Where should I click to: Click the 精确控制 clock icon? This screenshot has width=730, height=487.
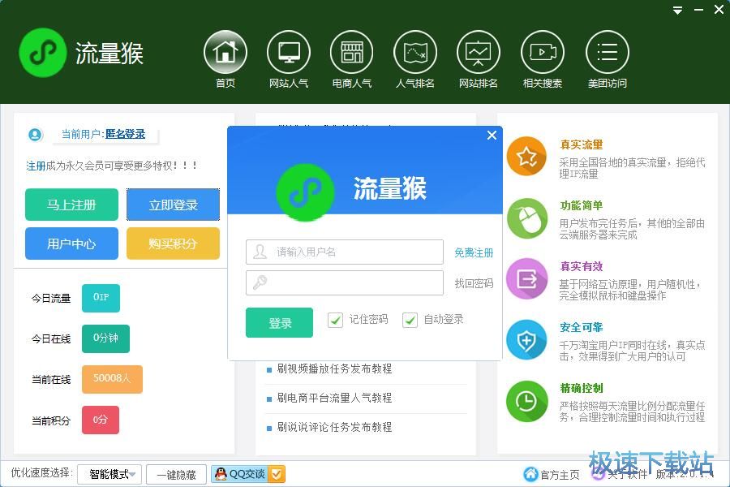[527, 401]
